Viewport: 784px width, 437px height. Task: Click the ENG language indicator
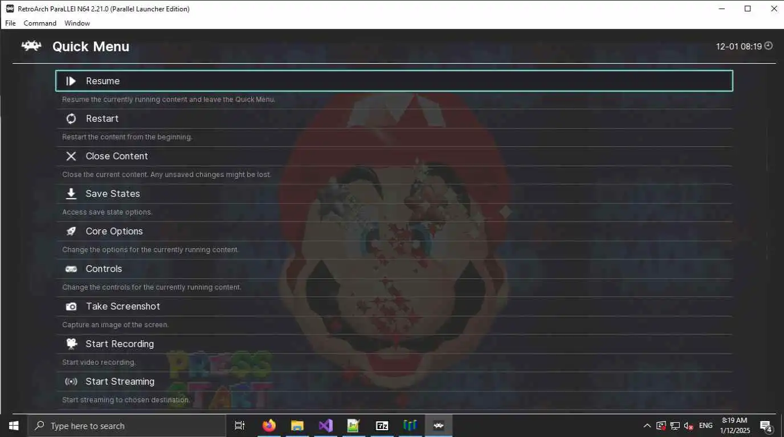click(x=706, y=426)
